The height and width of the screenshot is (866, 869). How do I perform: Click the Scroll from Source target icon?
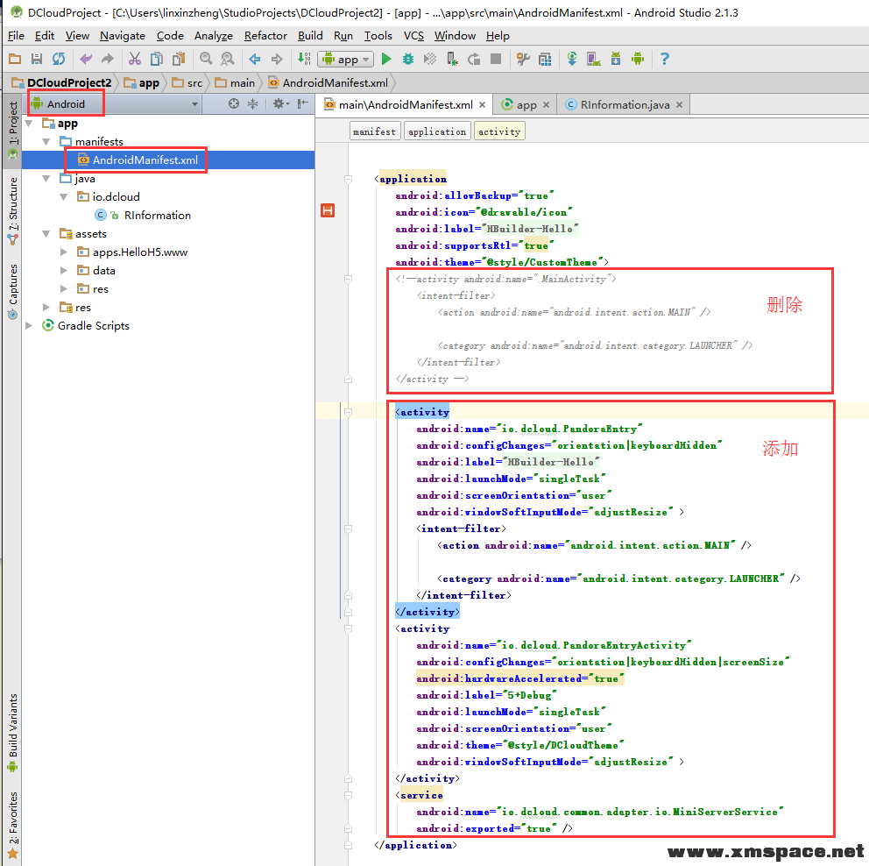coord(234,103)
